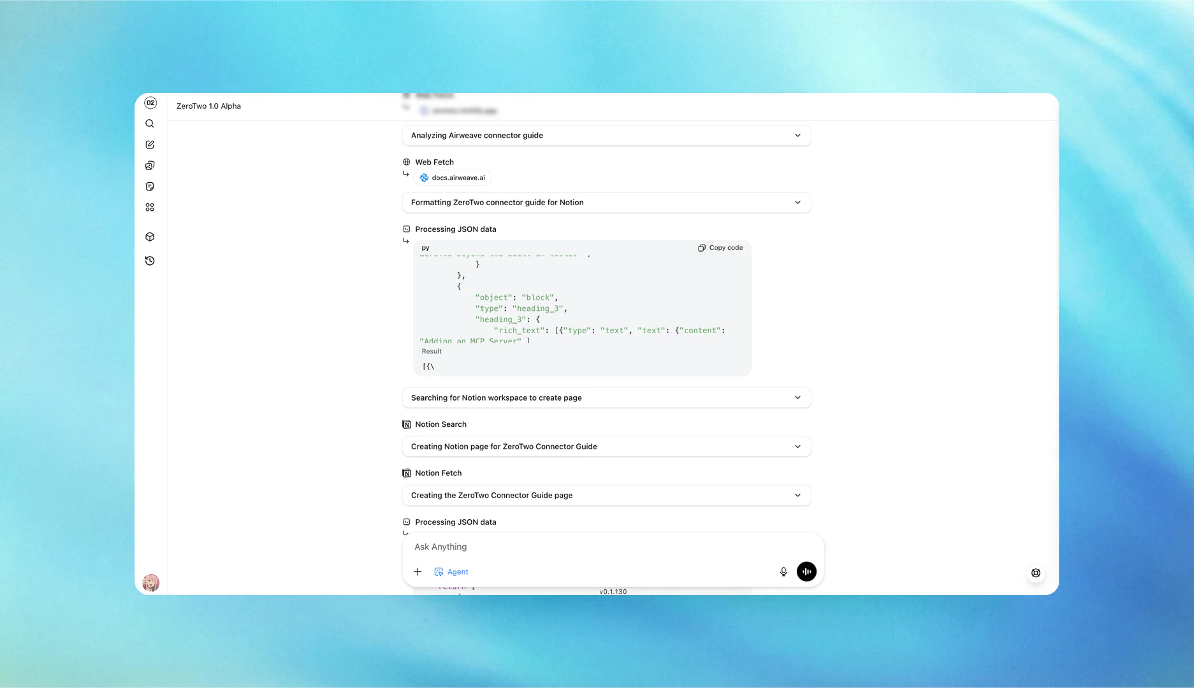Start a new chat with the compose icon
This screenshot has height=688, width=1194.
pyautogui.click(x=150, y=145)
